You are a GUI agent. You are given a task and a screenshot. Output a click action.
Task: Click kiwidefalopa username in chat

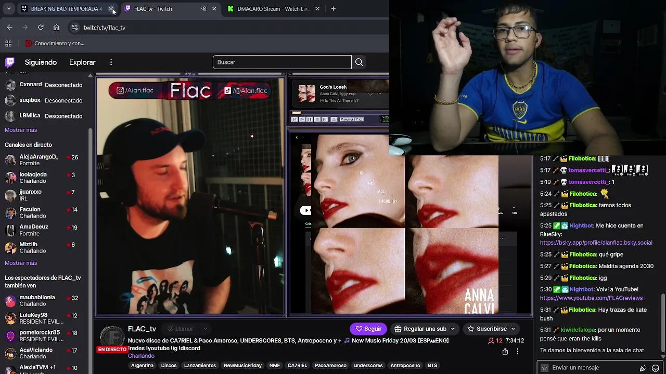tap(578, 330)
